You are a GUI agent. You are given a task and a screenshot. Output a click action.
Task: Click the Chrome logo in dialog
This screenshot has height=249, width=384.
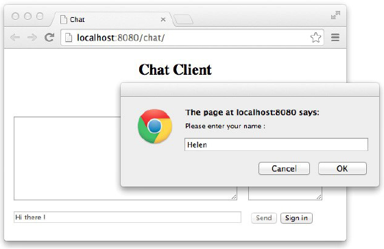155,126
